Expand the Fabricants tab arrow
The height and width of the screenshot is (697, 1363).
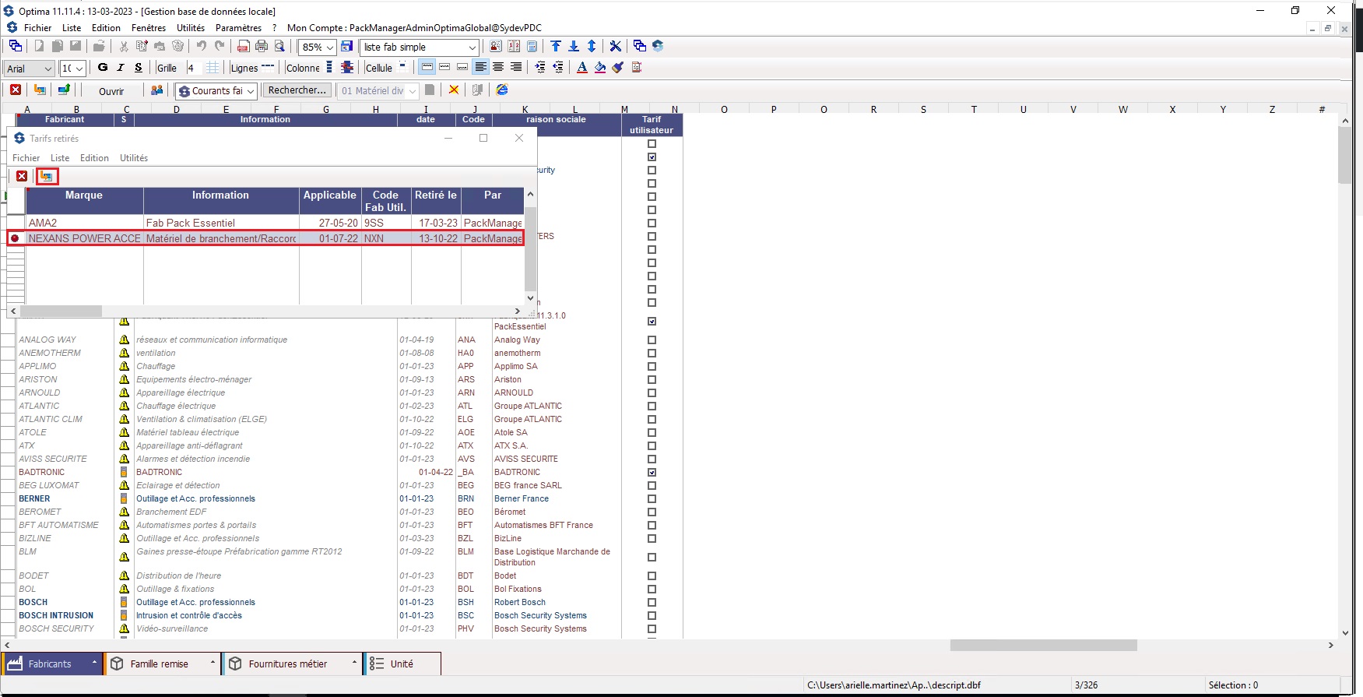click(x=94, y=664)
